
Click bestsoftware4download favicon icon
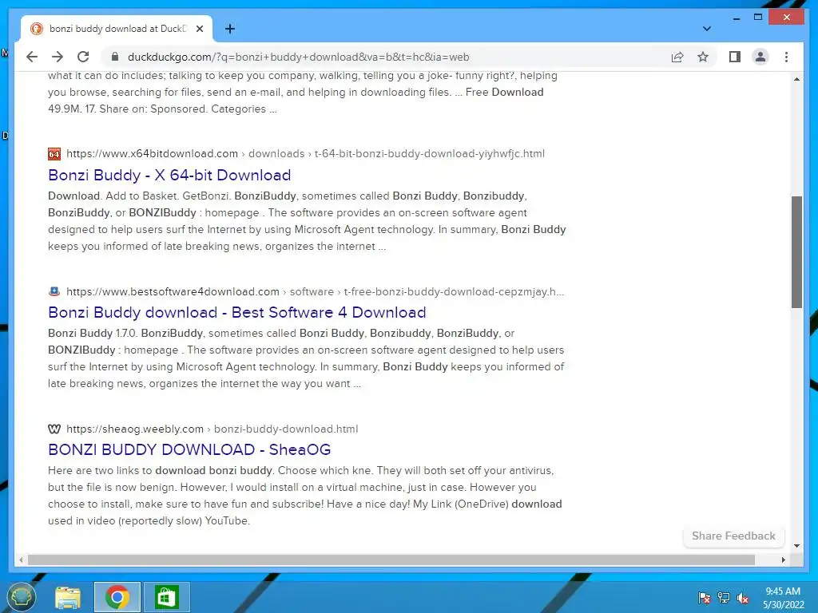tap(54, 291)
